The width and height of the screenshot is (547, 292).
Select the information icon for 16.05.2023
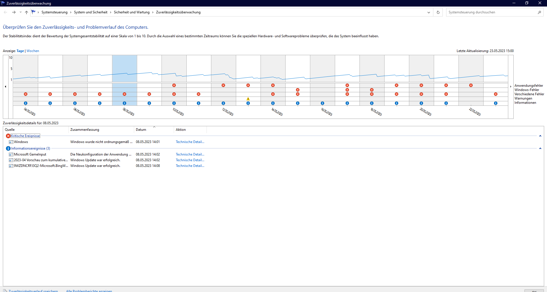tap(323, 103)
